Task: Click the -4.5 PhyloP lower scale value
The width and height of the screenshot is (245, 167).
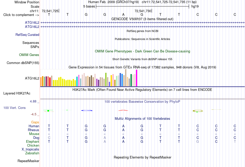Action: (34, 114)
